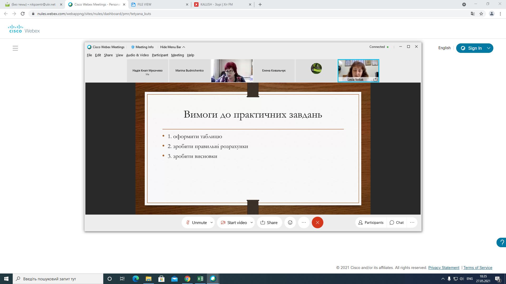Screen dimensions: 506x284
Task: Open the notification center icon
Action: coord(498,279)
